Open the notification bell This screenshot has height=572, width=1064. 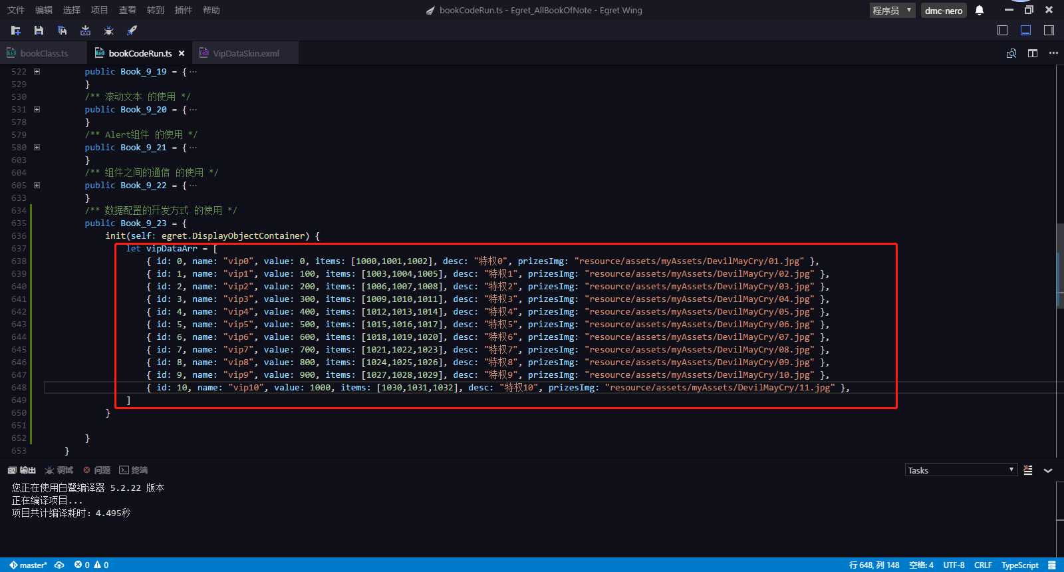click(980, 10)
